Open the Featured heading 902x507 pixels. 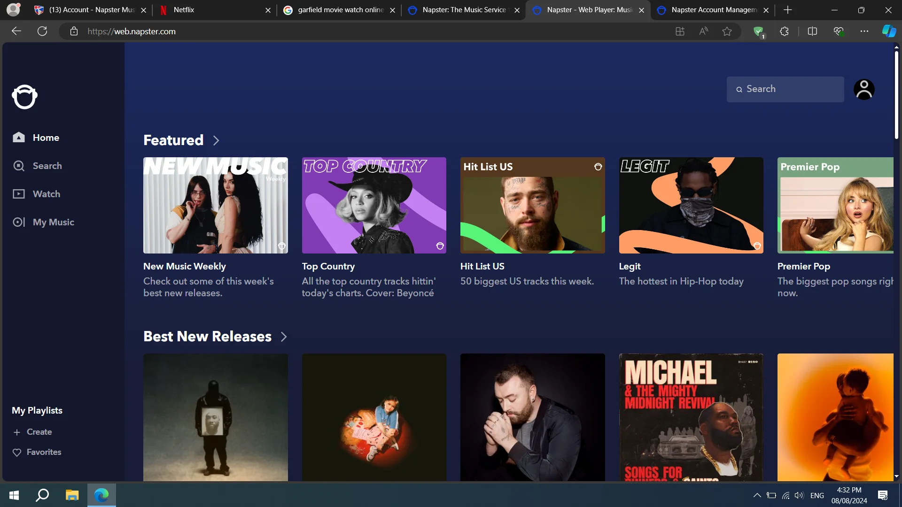tap(173, 140)
